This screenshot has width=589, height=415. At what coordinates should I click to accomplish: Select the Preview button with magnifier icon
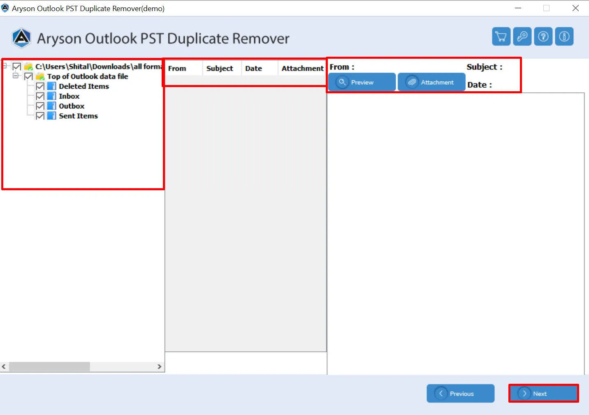362,82
